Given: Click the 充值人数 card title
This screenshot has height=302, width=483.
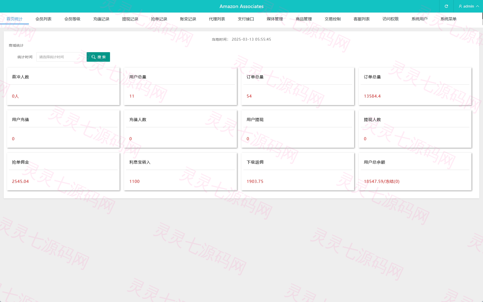Looking at the screenshot, I should click(x=138, y=120).
